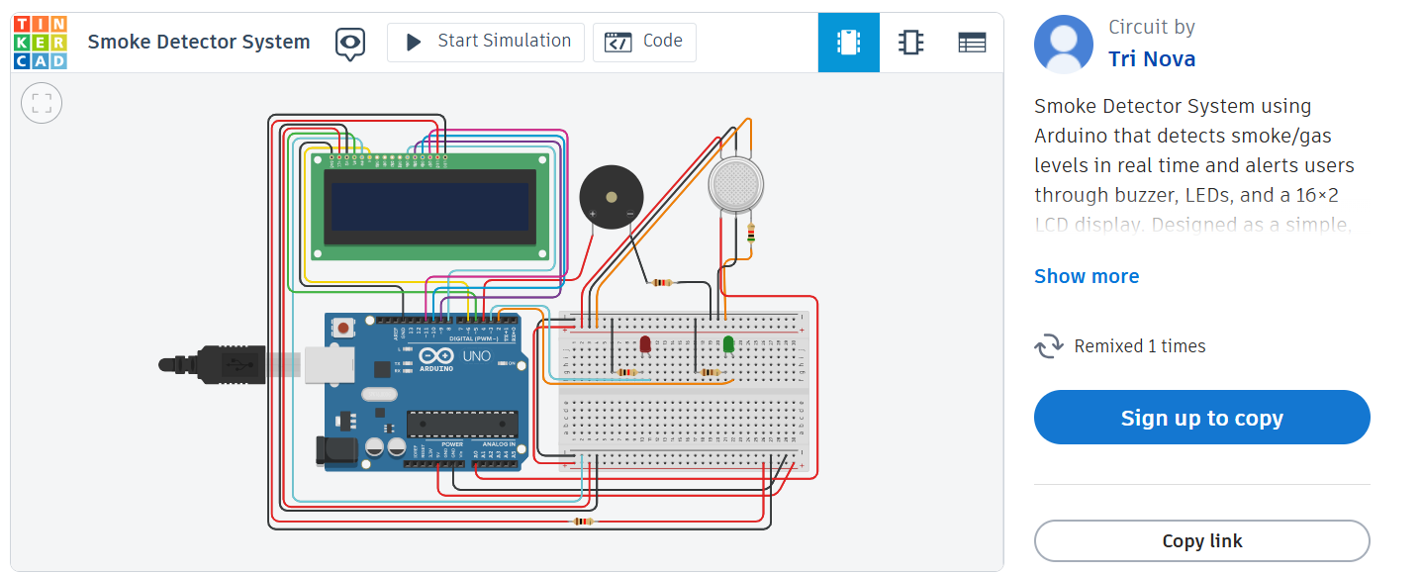
Task: Select the breadboard view icon
Action: tap(848, 42)
